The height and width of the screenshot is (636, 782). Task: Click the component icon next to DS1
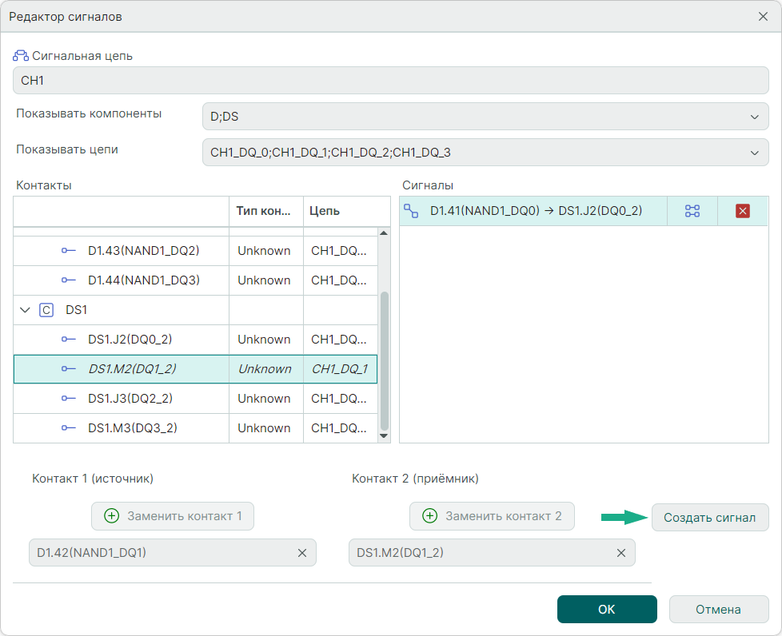(x=46, y=310)
